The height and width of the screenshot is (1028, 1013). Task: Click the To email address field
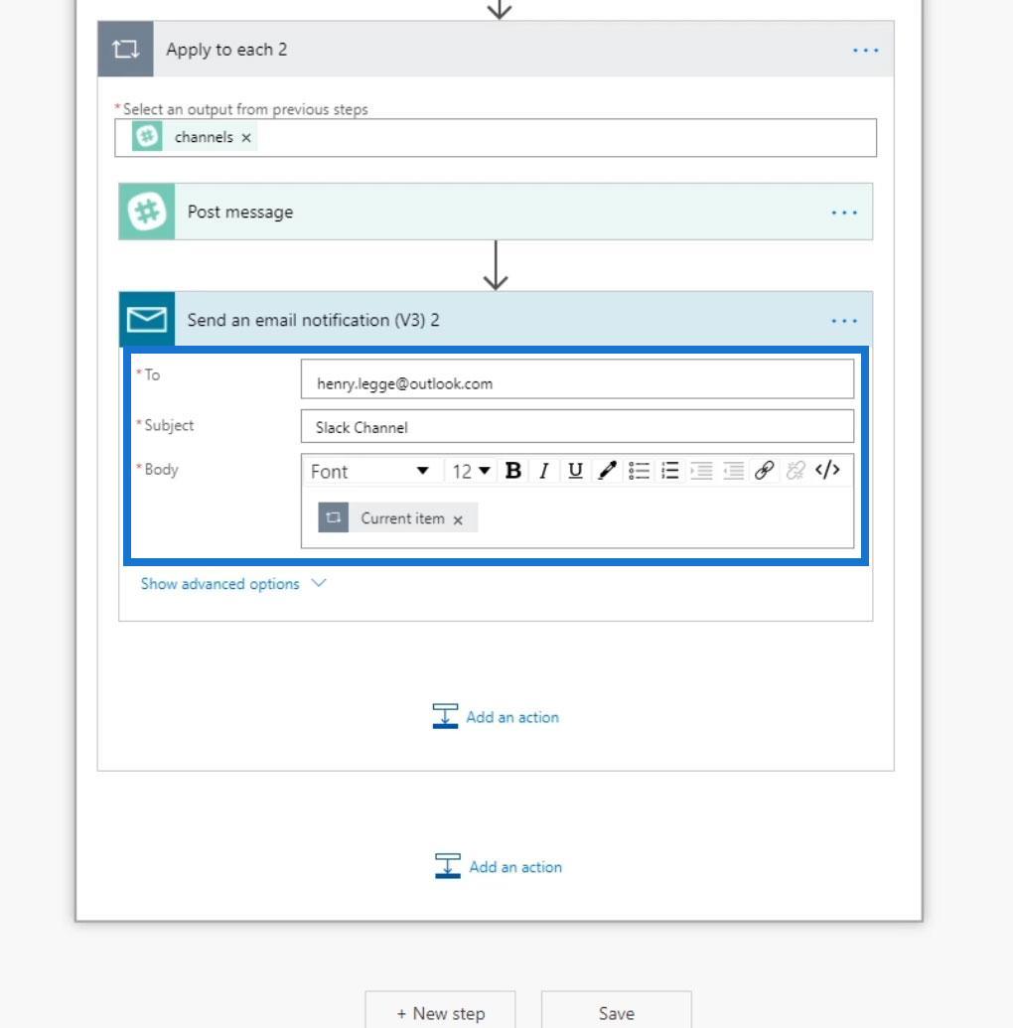577,379
